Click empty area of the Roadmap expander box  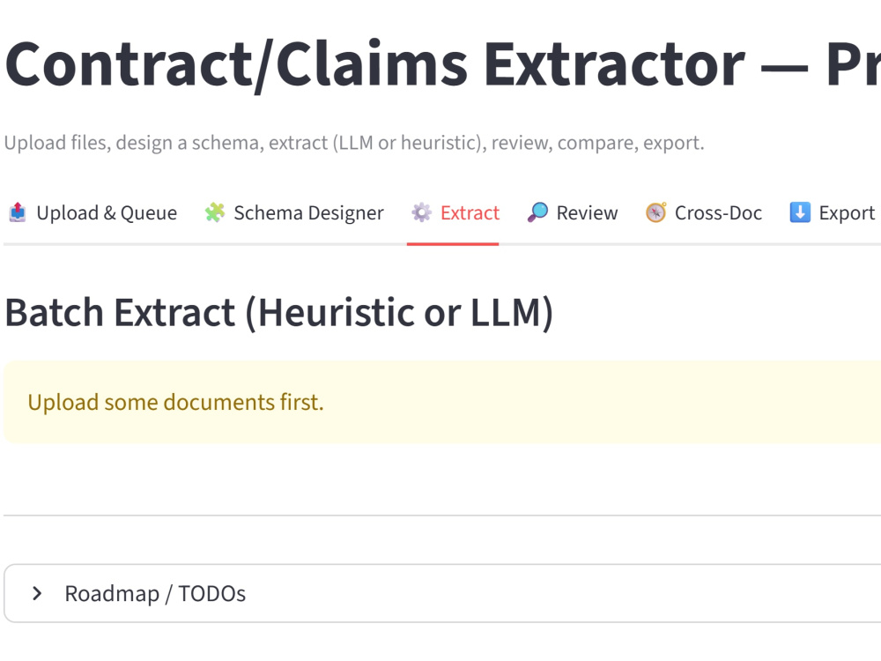(x=562, y=593)
